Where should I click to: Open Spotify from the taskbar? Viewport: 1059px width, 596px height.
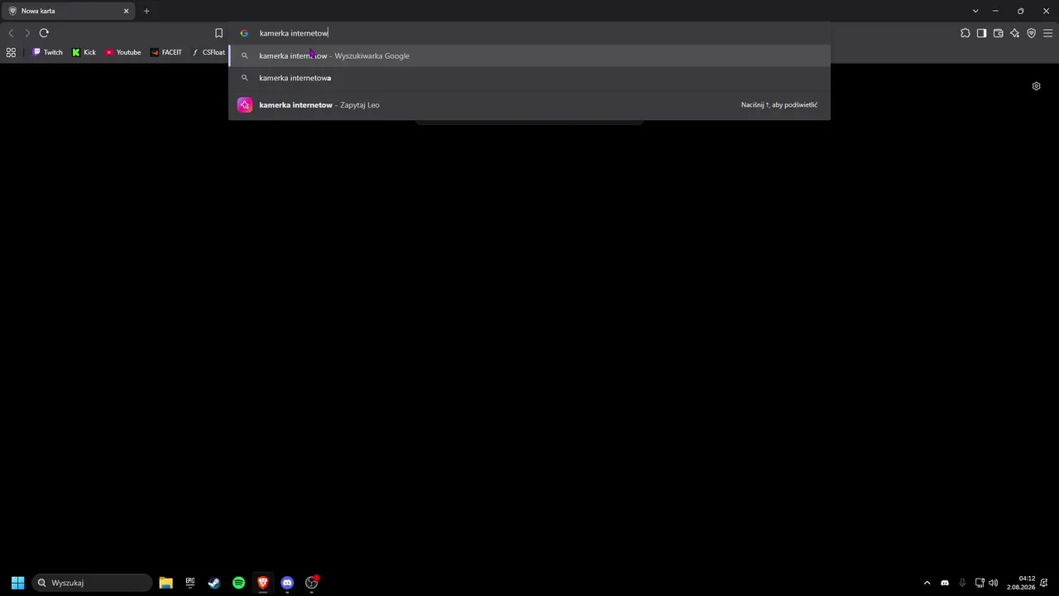tap(238, 583)
